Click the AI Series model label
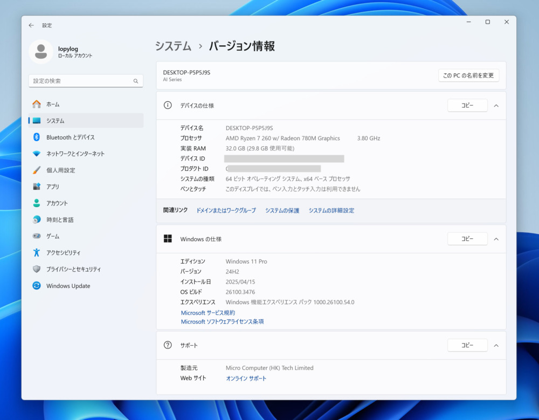539x420 pixels. point(172,79)
